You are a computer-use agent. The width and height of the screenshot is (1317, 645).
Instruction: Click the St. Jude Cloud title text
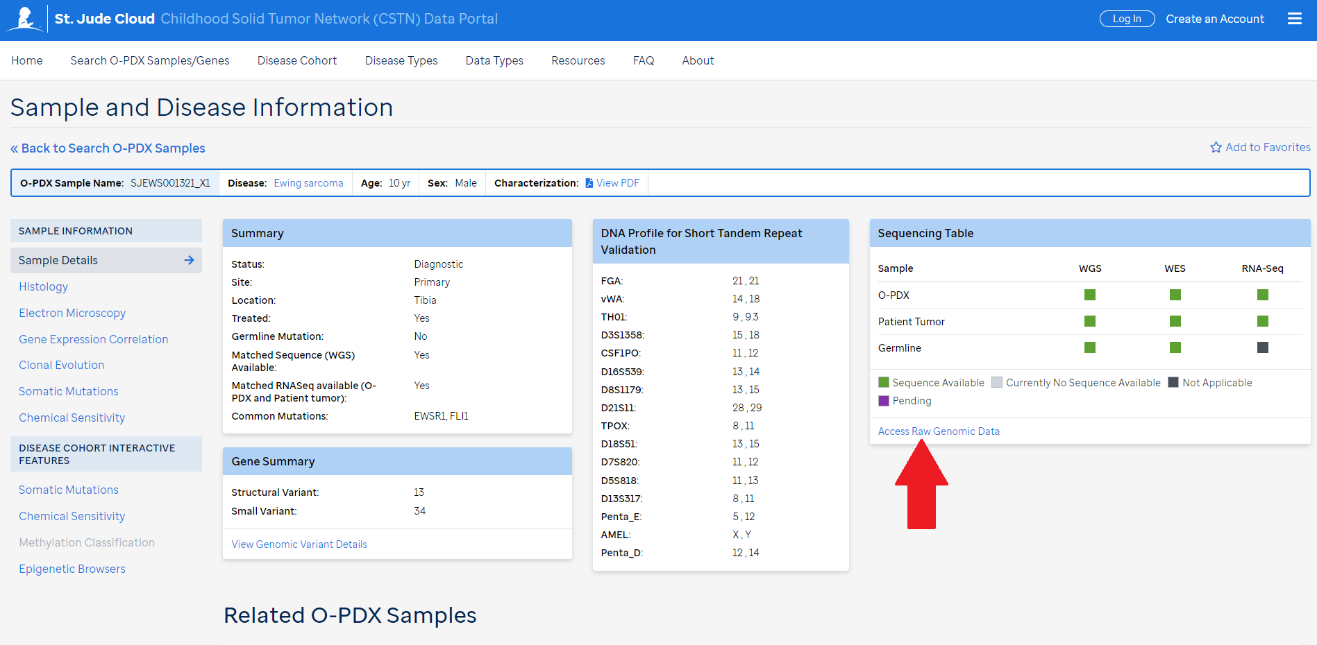pyautogui.click(x=104, y=19)
